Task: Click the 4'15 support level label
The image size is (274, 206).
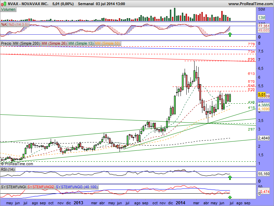Action: pyautogui.click(x=251, y=107)
